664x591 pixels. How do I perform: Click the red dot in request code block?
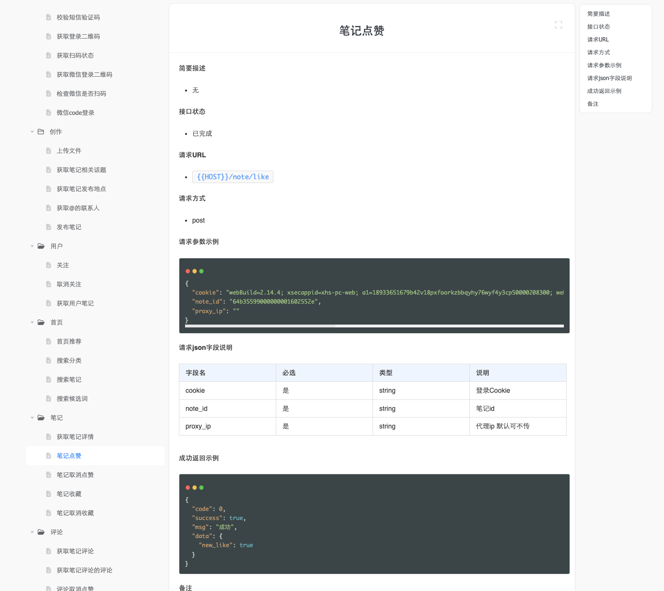click(x=187, y=271)
